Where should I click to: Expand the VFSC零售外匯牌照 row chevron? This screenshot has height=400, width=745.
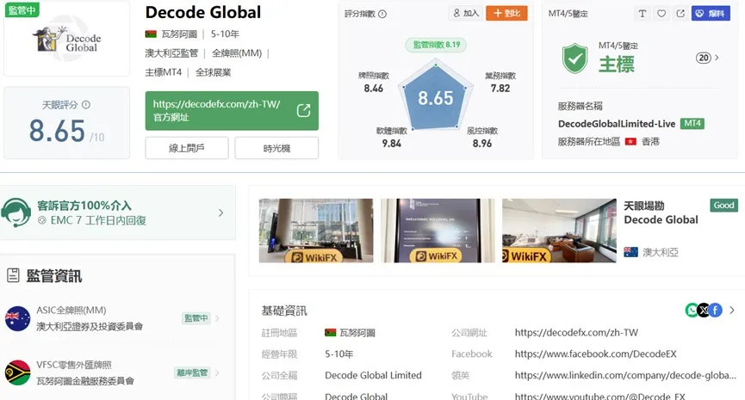click(218, 372)
